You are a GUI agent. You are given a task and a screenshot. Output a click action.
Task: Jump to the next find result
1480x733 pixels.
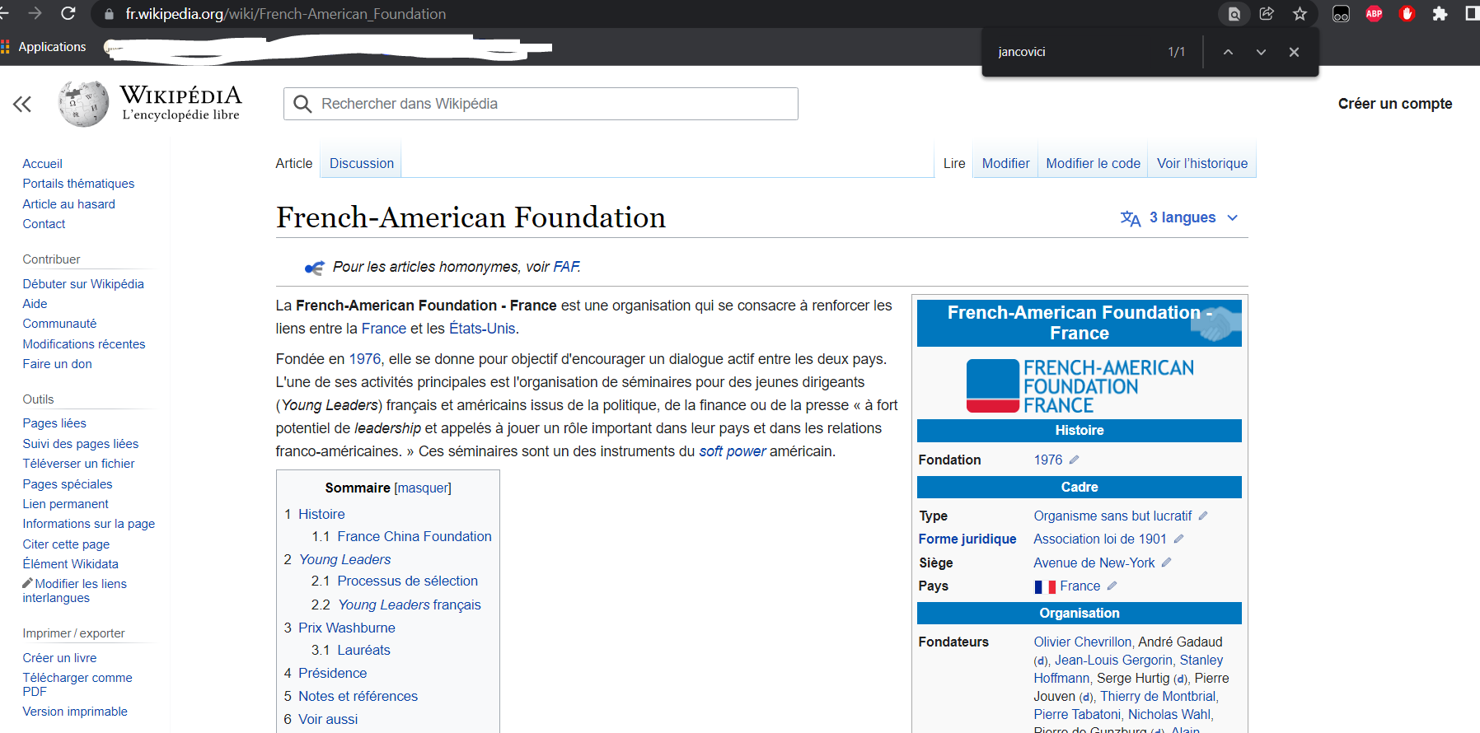[x=1261, y=52]
